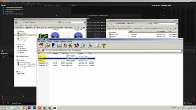Open address bar dropdown in LUT explorer
This screenshot has height=110, width=196.
(149, 24)
